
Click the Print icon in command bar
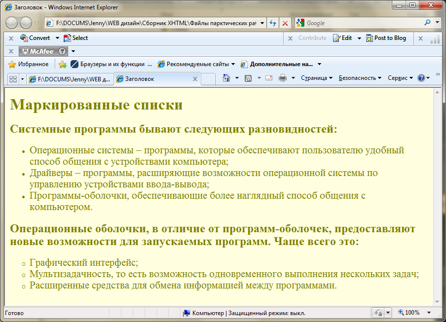click(x=283, y=78)
